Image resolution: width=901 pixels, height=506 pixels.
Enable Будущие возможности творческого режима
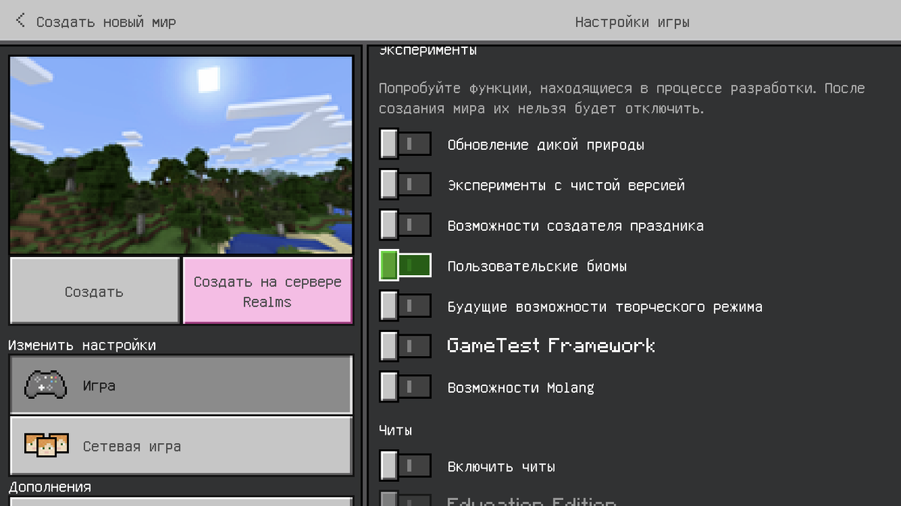point(405,306)
